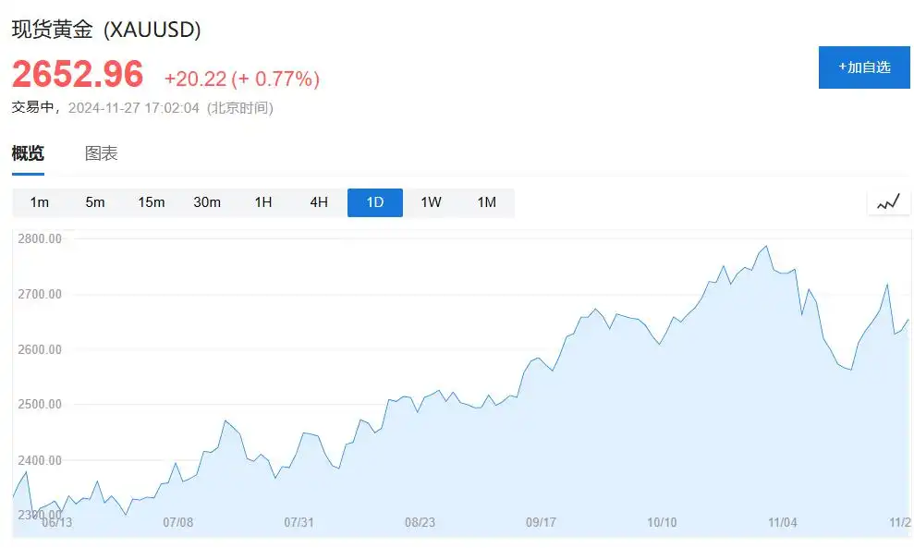The height and width of the screenshot is (548, 914).
Task: Click the 现货黄金 (XAUUSD) title
Action: [x=106, y=30]
